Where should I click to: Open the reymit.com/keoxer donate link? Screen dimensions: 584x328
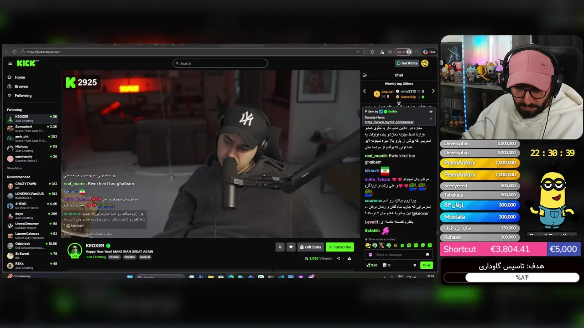(389, 122)
